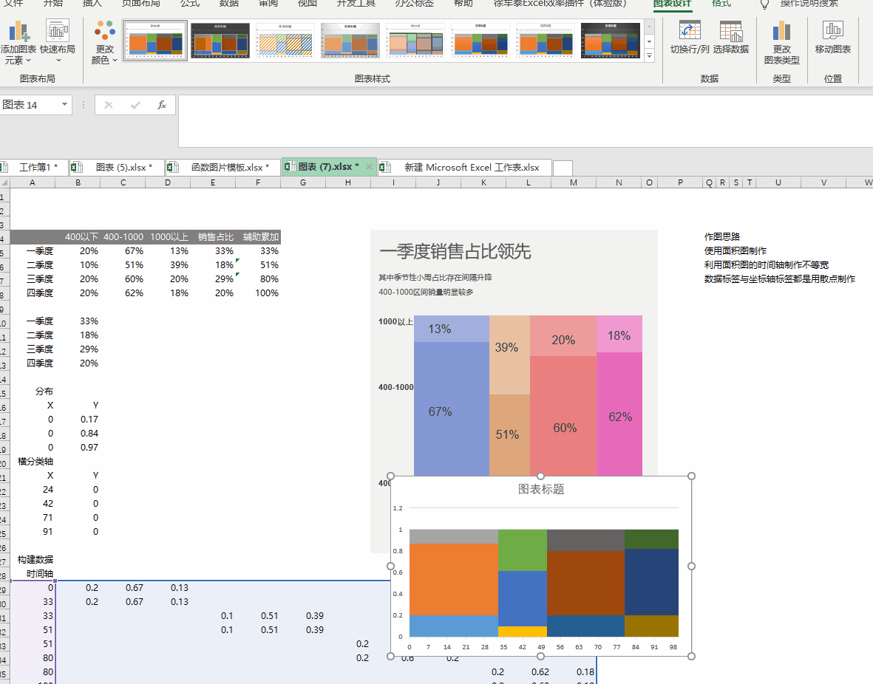Click the Name Box showing 图表 14

tap(30, 105)
